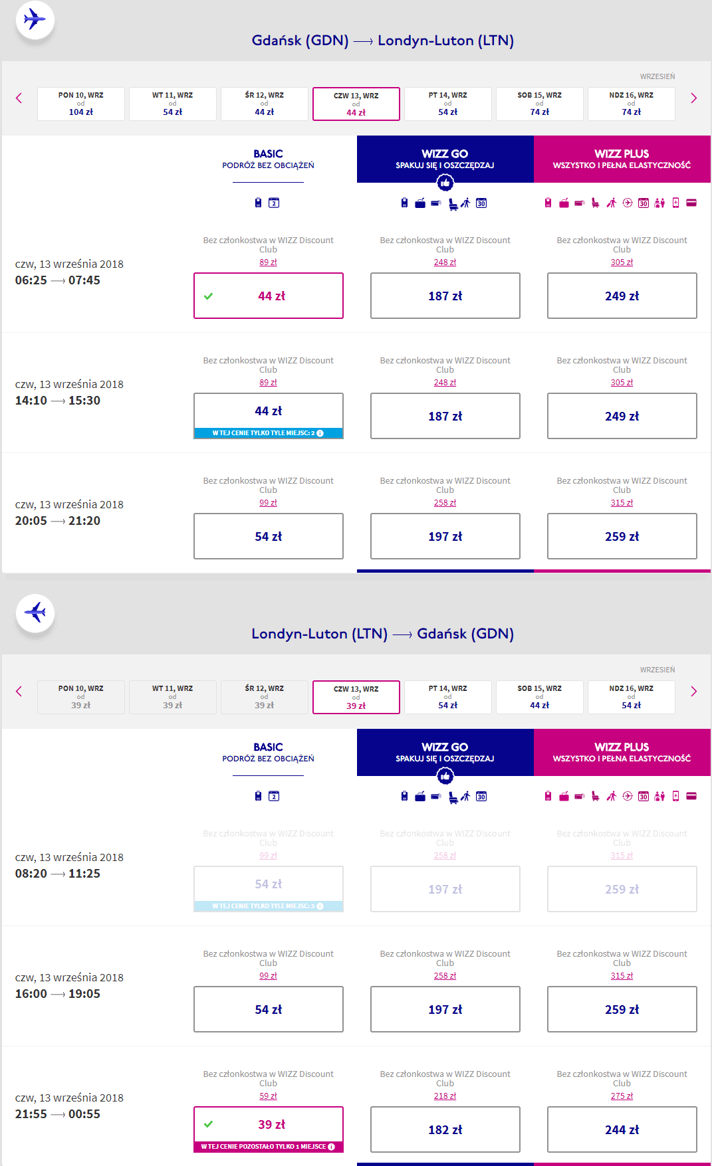Screen dimensions: 712x1166
Task: Show later return dates with right arrow
Action: pos(693,692)
